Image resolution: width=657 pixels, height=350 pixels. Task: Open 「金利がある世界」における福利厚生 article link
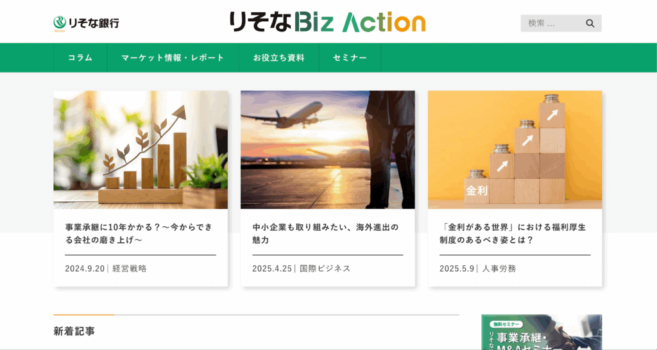513,233
